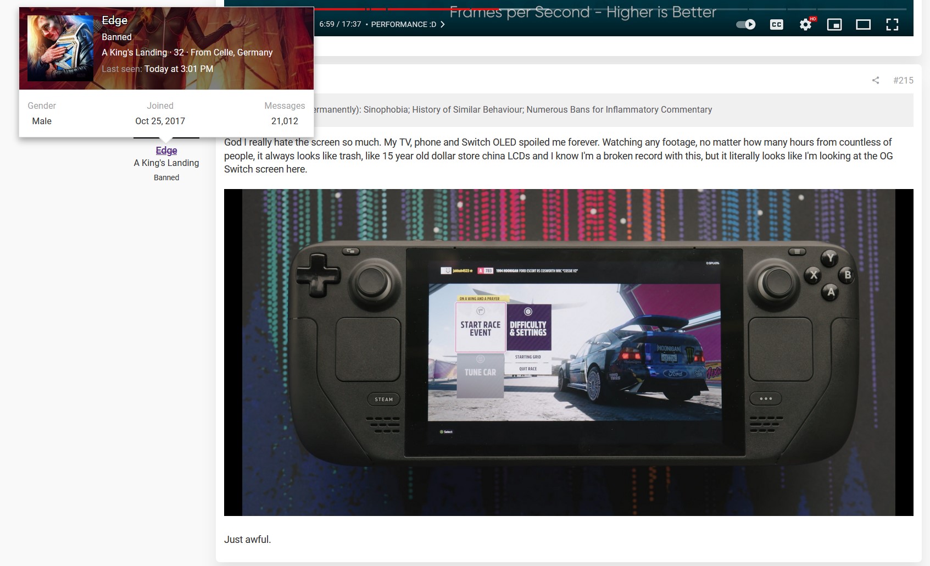Viewport: 930px width, 566px height.
Task: Turn on closed captions in video player
Action: point(776,24)
